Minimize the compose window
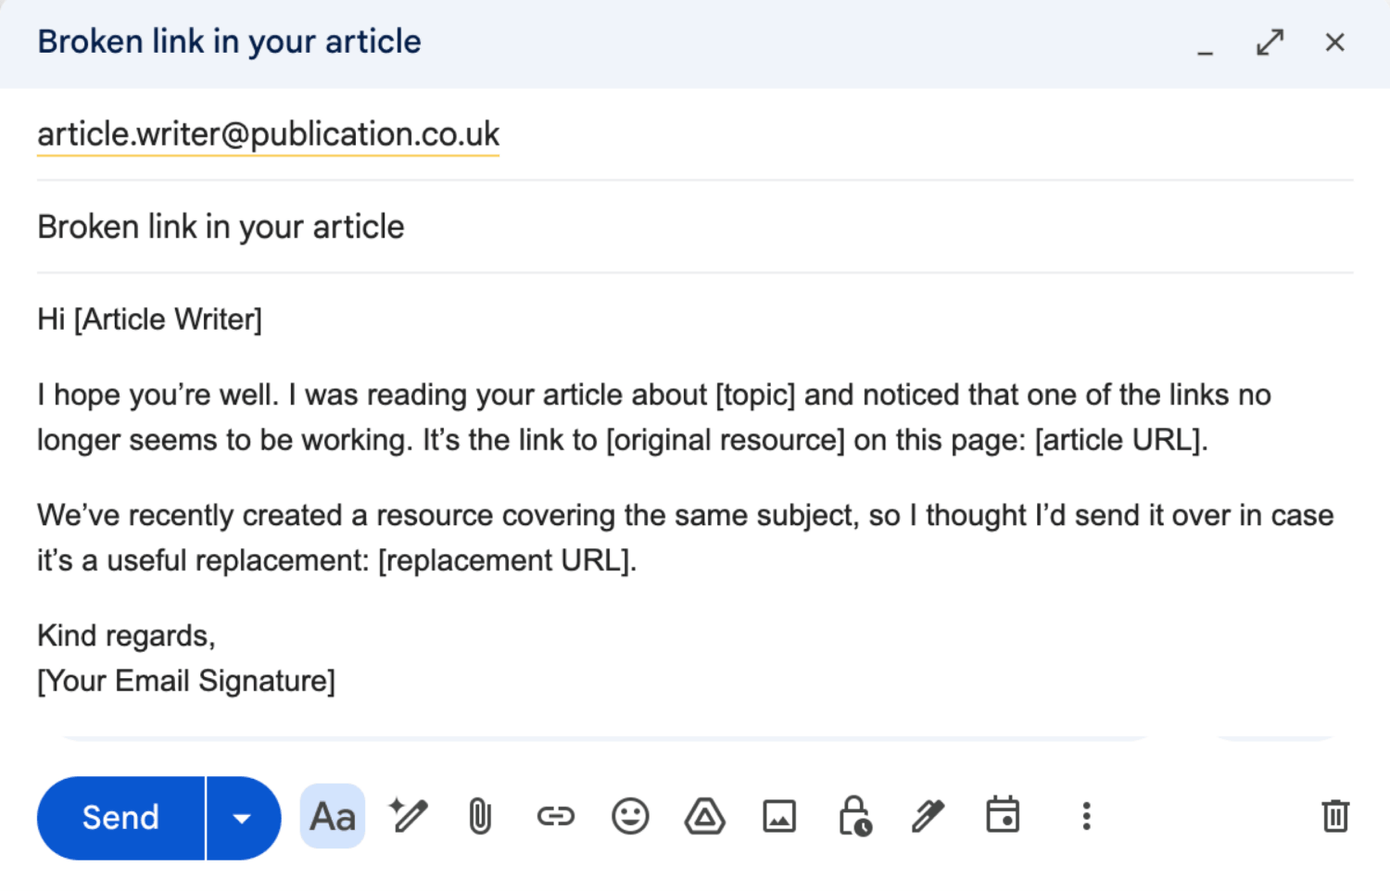 (x=1205, y=44)
